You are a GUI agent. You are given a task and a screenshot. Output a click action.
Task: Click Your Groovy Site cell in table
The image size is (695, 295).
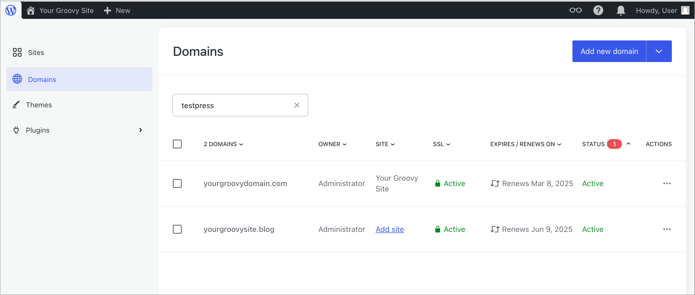tap(397, 183)
